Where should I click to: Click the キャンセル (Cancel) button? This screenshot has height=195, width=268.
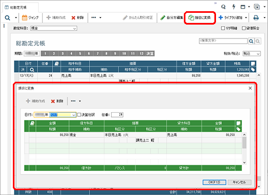(240, 182)
